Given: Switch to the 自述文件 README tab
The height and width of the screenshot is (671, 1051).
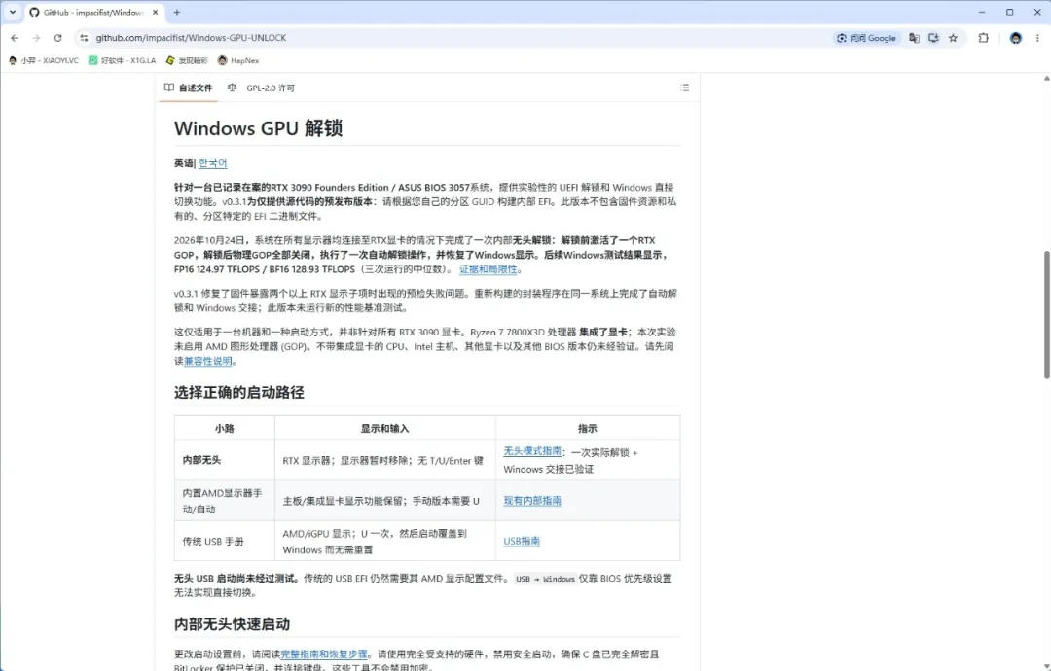Looking at the screenshot, I should 189,88.
